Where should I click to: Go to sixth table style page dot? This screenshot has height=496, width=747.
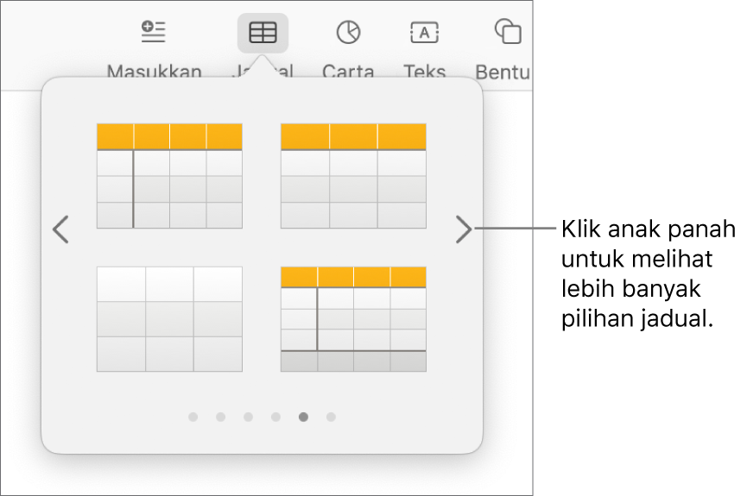pos(331,418)
